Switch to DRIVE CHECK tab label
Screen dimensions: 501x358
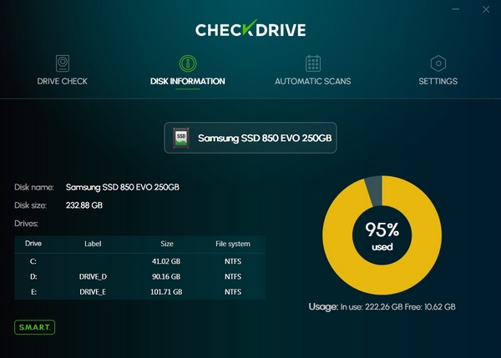click(63, 82)
